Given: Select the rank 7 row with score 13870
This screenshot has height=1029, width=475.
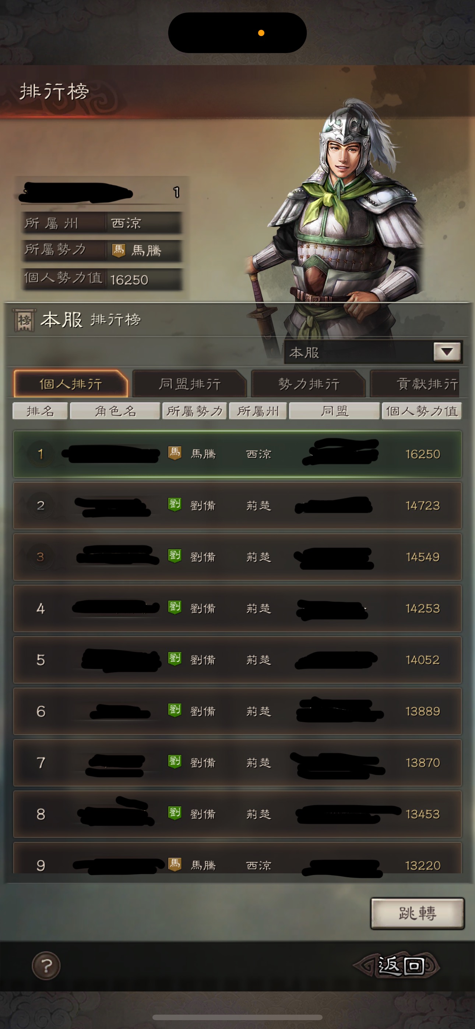Looking at the screenshot, I should coord(237,763).
